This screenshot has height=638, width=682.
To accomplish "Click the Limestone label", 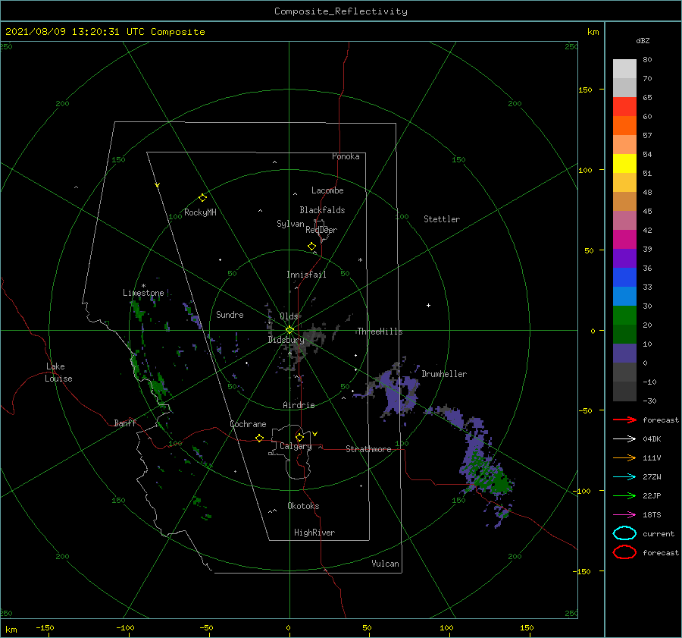I will click(143, 293).
